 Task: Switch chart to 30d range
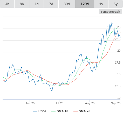pyautogui.click(x=67, y=4)
